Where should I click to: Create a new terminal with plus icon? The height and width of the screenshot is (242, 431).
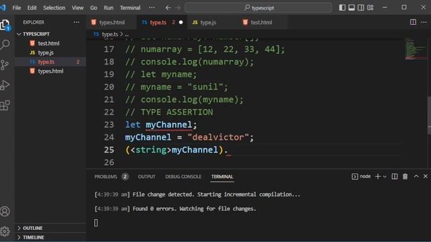tap(378, 176)
